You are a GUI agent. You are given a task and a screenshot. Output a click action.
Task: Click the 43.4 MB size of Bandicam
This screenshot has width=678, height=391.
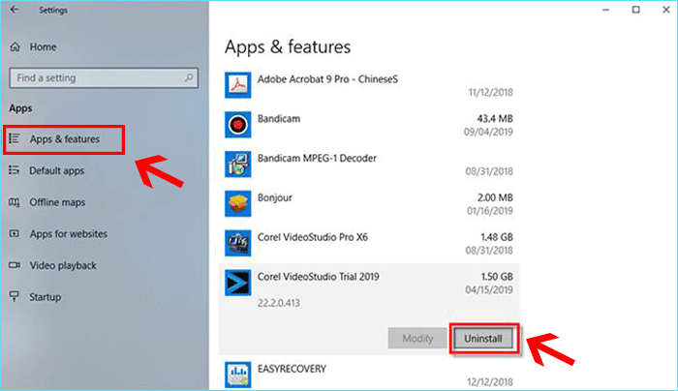pyautogui.click(x=495, y=119)
